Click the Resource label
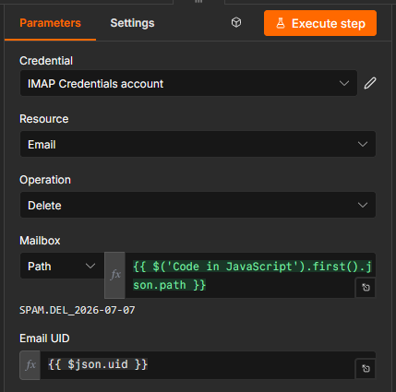 coord(44,119)
